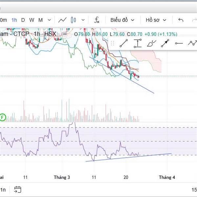
Task: Select the horizontal ray tool
Action: 179,43
